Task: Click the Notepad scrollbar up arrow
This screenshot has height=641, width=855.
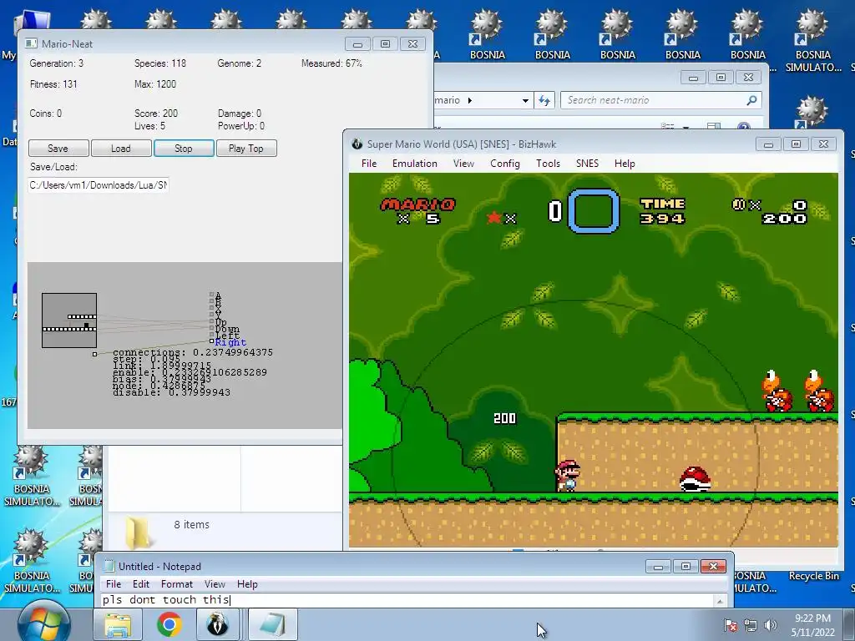Action: pyautogui.click(x=720, y=601)
